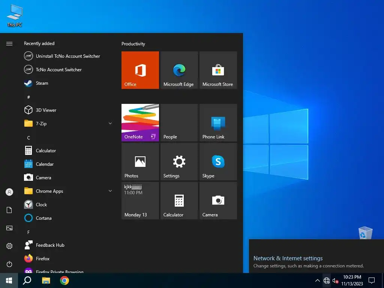
Task: Open the Office tile
Action: pos(140,70)
